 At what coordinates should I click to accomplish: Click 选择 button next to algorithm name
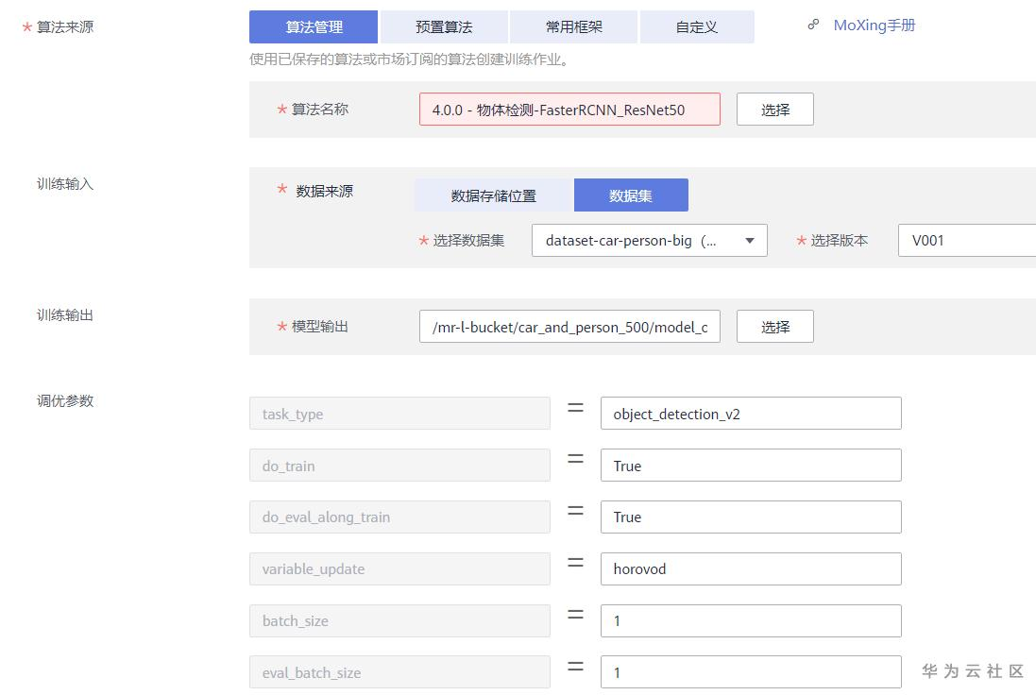tap(774, 110)
